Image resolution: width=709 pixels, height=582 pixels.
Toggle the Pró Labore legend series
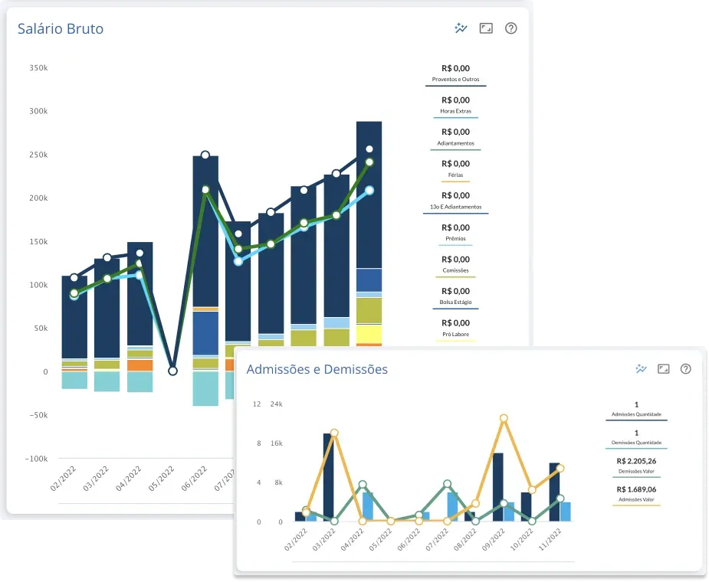[456, 329]
